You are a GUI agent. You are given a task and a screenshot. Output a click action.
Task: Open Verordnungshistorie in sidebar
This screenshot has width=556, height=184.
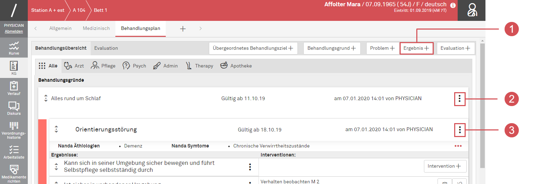pos(14,130)
